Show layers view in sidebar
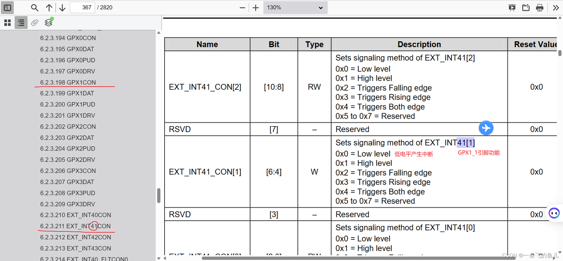Viewport: 563px width, 261px height. coord(48,23)
